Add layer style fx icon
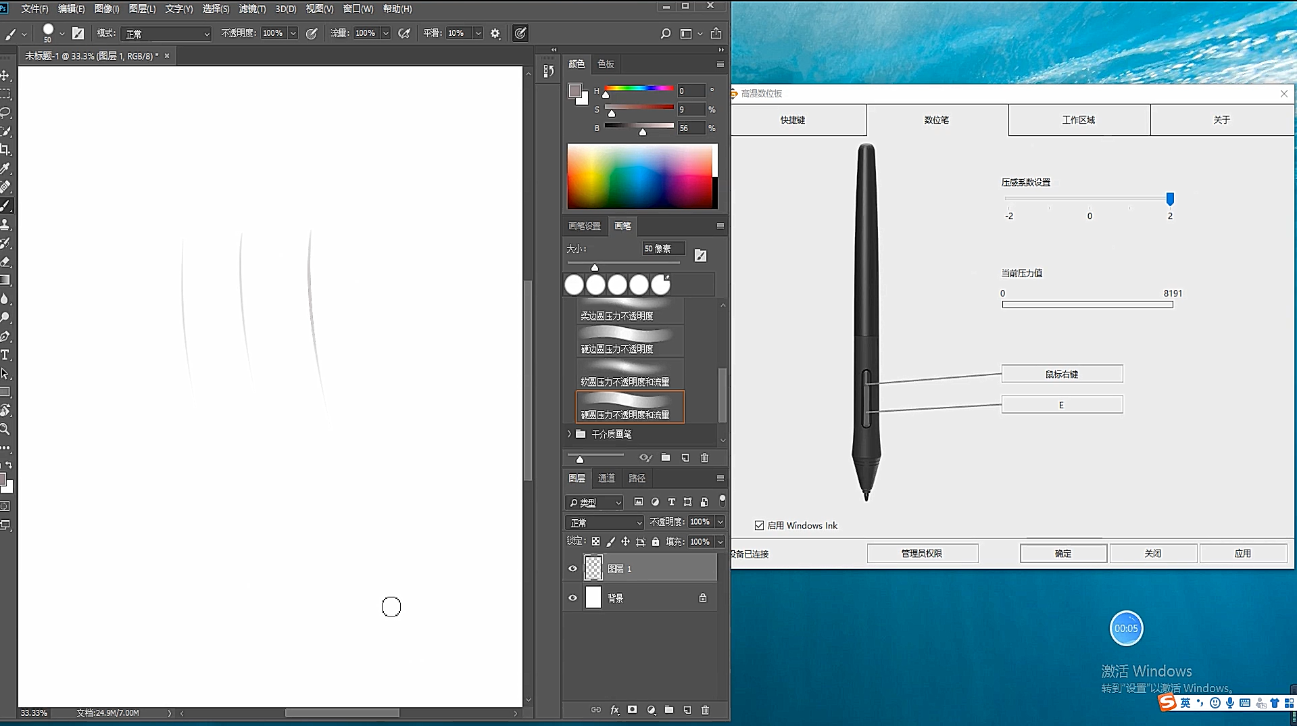1297x726 pixels. pos(614,710)
